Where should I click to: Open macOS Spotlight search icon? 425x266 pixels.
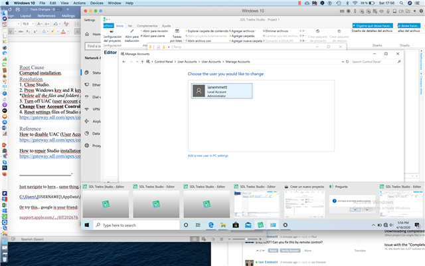point(401,3)
